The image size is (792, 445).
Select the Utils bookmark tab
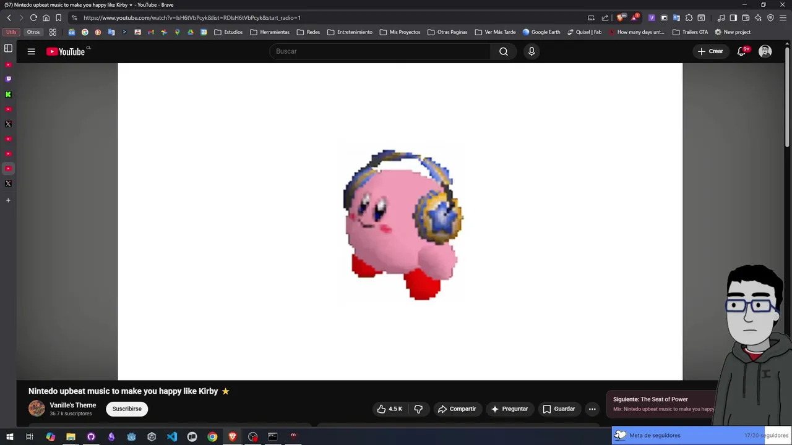11,32
